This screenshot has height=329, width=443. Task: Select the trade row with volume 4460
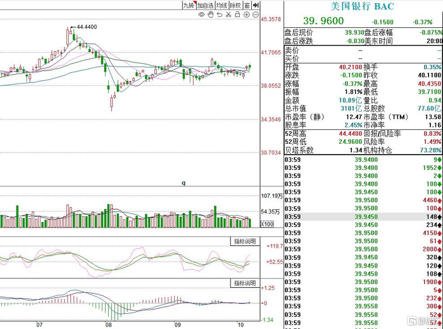coord(363,200)
